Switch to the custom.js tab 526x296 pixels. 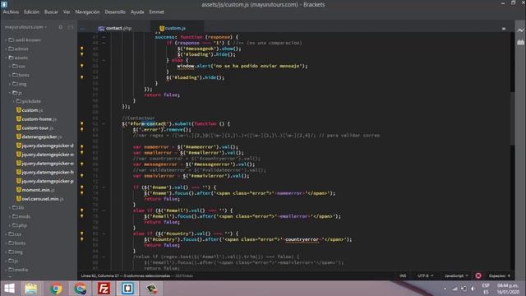[x=175, y=28]
